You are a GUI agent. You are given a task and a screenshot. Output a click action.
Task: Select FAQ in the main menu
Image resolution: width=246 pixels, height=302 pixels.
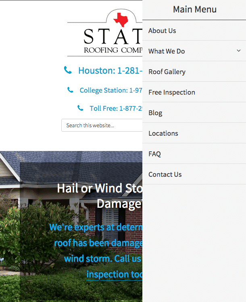click(154, 154)
